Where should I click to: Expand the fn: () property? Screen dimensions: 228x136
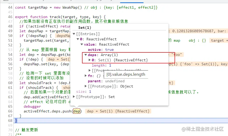[x=86, y=76]
